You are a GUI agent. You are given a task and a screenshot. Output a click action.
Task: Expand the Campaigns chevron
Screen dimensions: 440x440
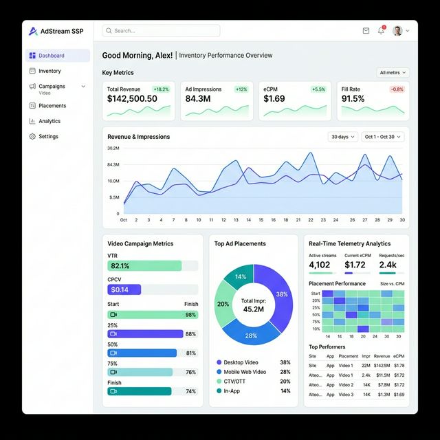83,87
